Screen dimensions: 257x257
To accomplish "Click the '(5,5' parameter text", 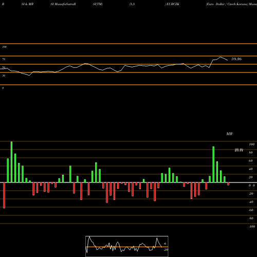I will pos(132,4).
